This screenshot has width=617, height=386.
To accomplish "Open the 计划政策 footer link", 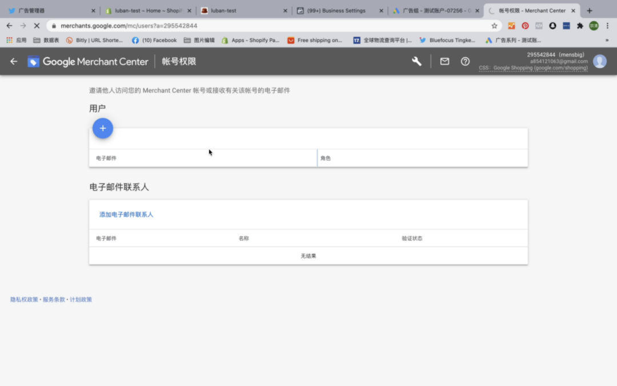I will click(81, 299).
